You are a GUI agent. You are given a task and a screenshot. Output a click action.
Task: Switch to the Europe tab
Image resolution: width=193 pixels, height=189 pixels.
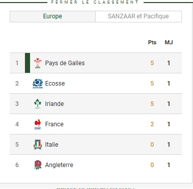click(x=52, y=16)
